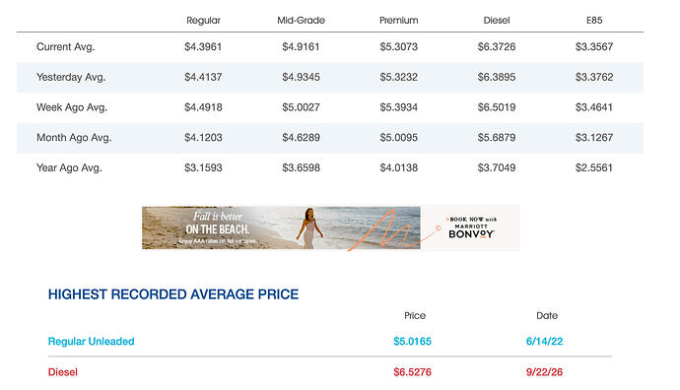Click year ago E85 price $2.5561
680x390 pixels.
[x=594, y=168]
